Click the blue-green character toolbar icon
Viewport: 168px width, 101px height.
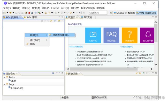pos(32,13)
